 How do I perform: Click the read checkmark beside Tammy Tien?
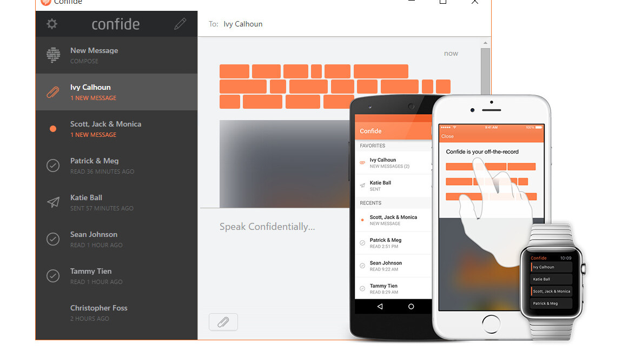point(52,276)
